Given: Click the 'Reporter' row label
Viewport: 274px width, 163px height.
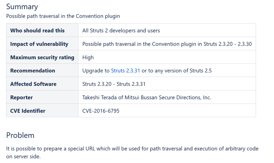Looking at the screenshot, I should click(21, 97).
